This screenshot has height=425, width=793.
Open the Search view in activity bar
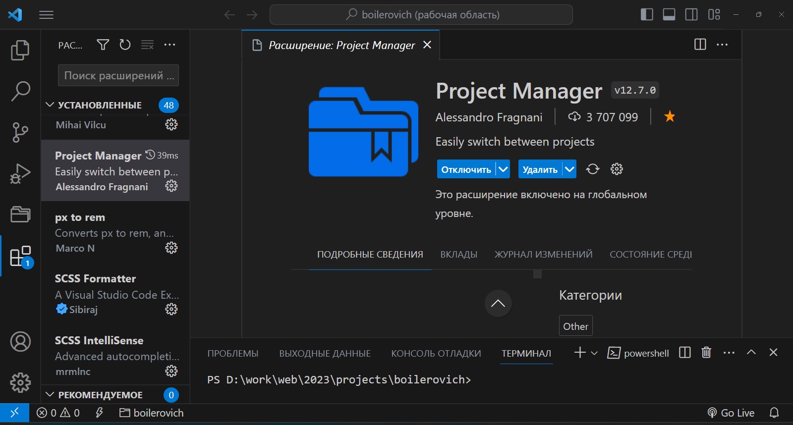[x=20, y=91]
